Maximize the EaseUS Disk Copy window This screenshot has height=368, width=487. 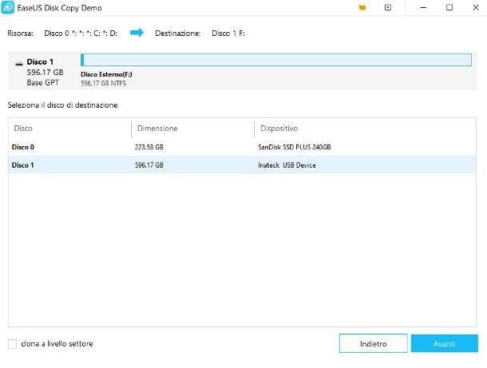click(x=449, y=8)
